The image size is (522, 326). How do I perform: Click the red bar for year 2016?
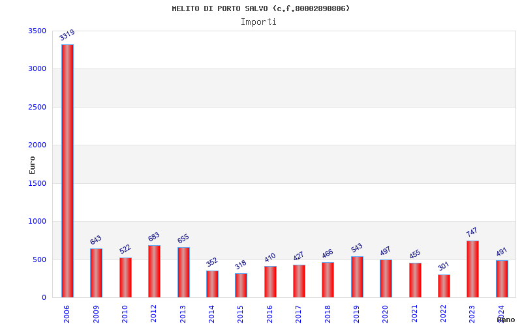tap(270, 282)
